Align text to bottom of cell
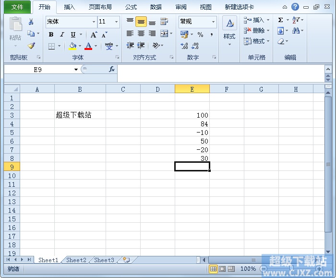The height and width of the screenshot is (278, 336). click(152, 22)
